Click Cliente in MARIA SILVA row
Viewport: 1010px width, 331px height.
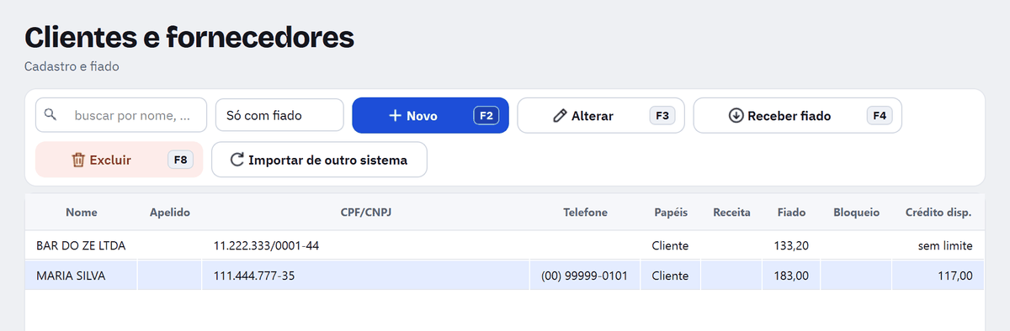pyautogui.click(x=670, y=276)
